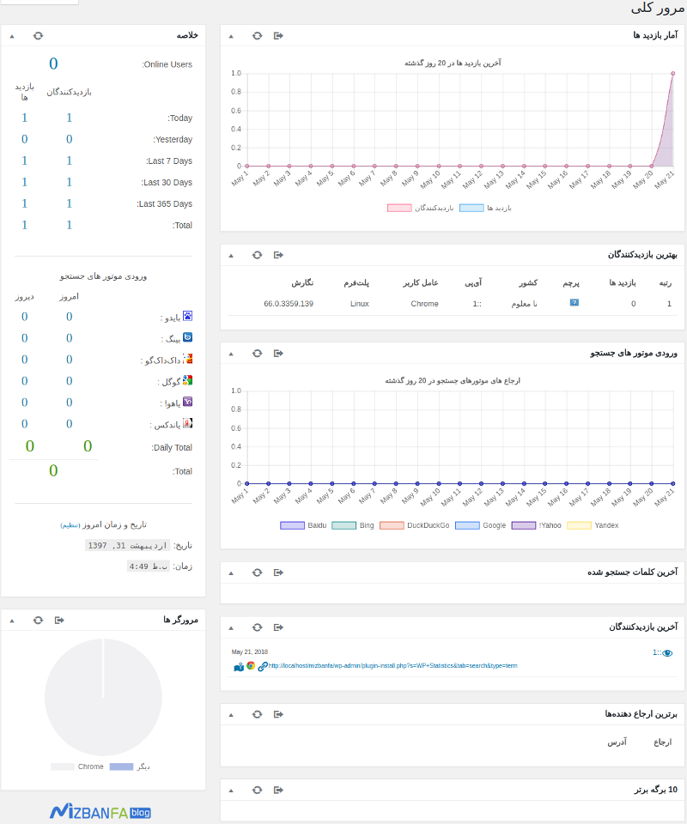This screenshot has height=824, width=687.
Task: Collapse the خلاصه summary panel
Action: coord(11,36)
